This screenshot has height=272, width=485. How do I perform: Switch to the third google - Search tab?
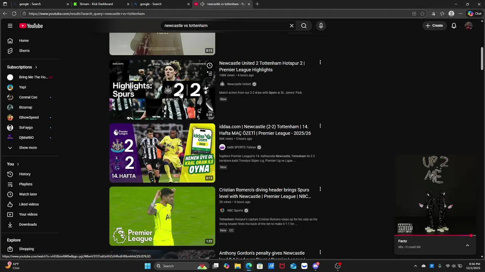pos(162,4)
